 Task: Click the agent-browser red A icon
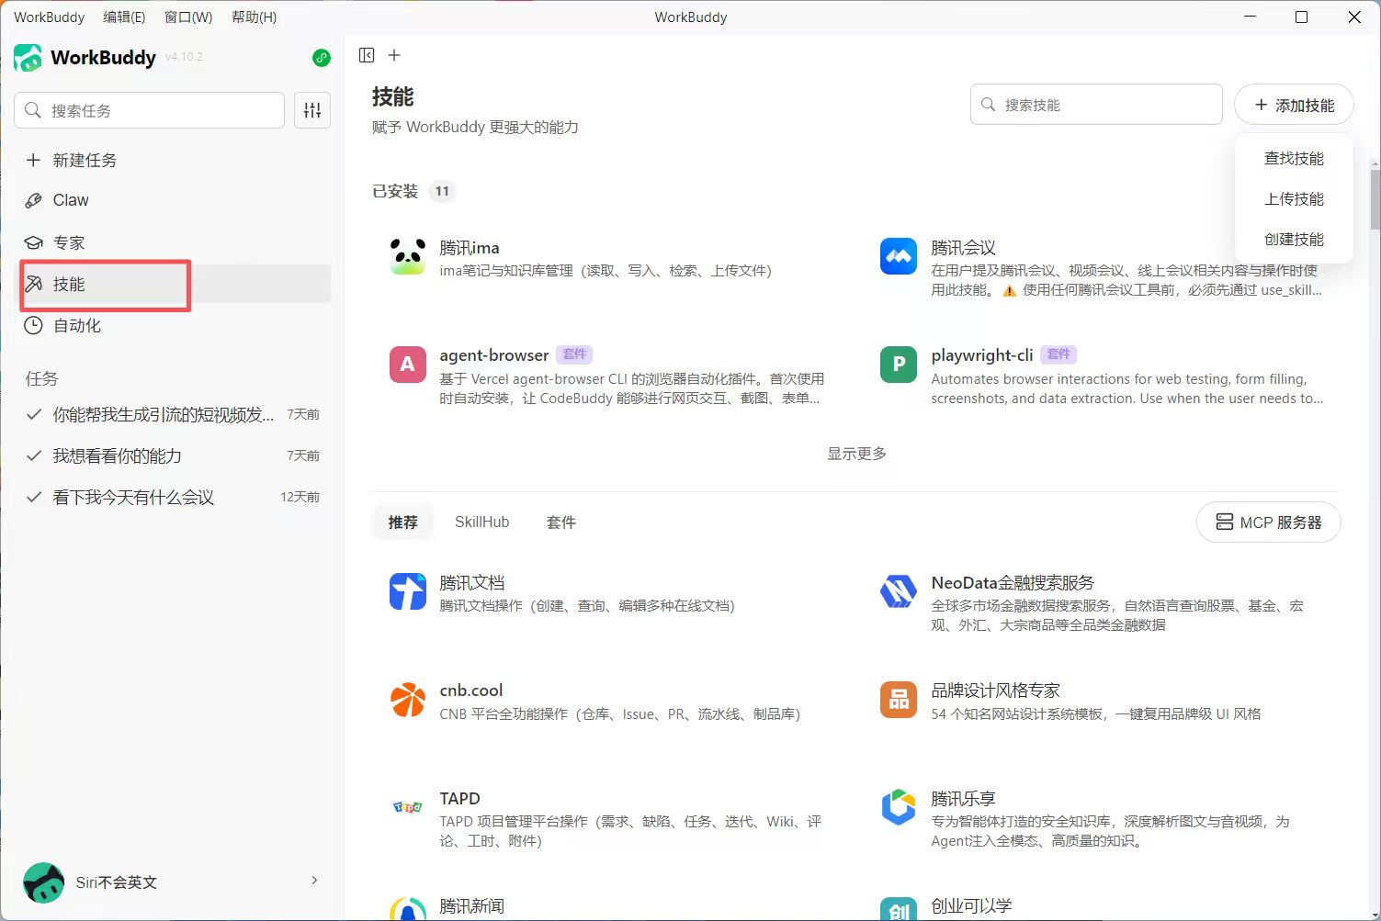point(408,365)
